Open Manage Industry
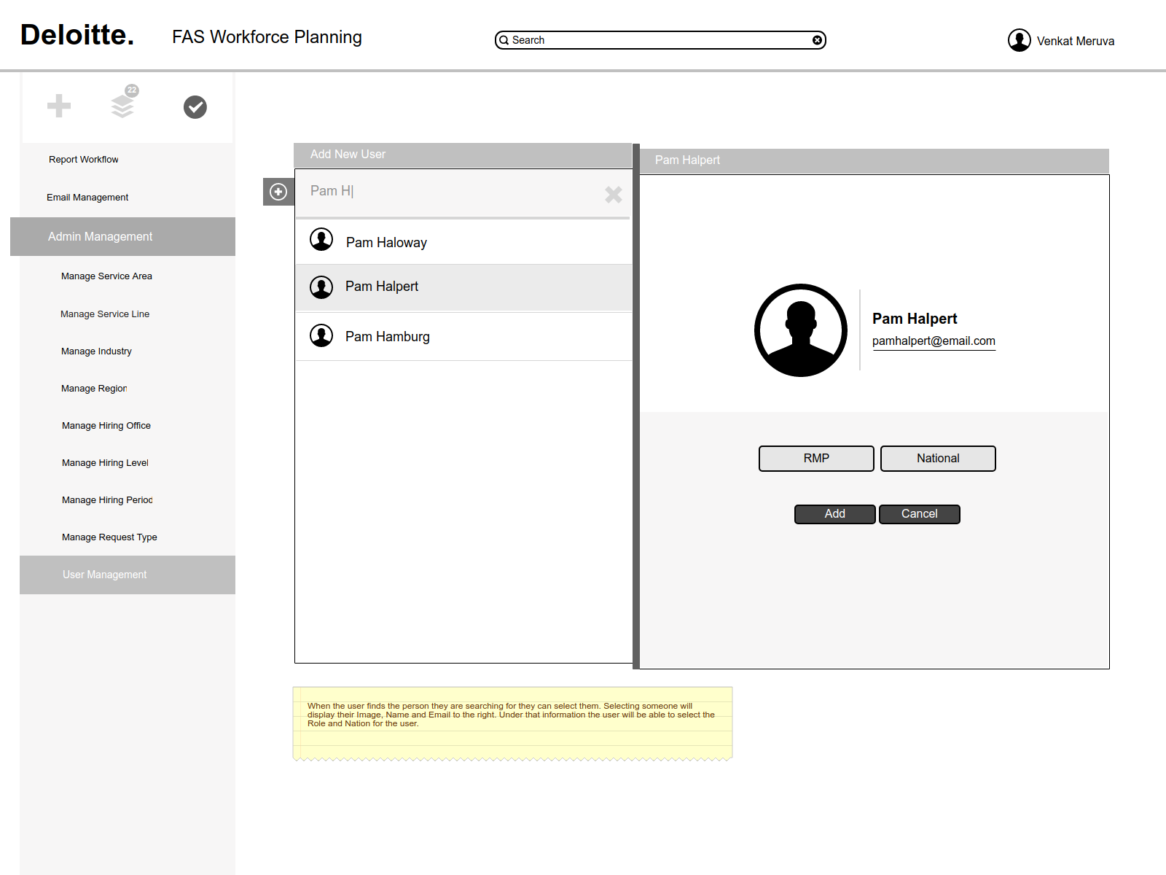Image resolution: width=1166 pixels, height=875 pixels. click(x=96, y=351)
